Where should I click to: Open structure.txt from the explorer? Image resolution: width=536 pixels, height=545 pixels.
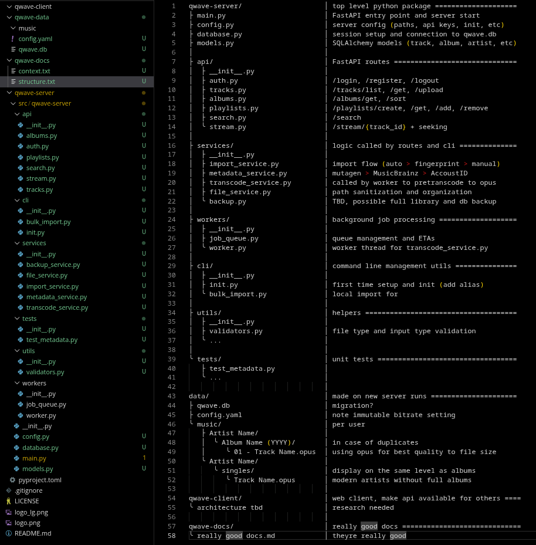36,82
